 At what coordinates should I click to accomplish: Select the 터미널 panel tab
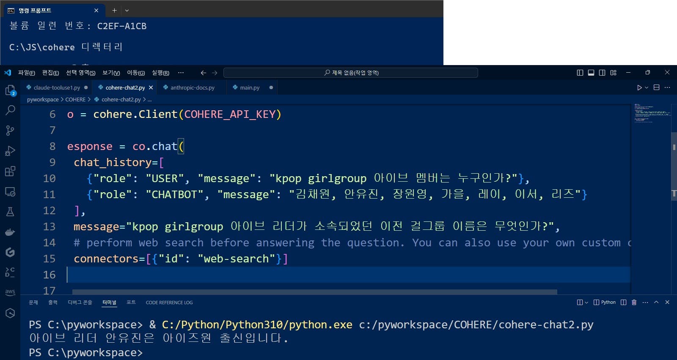coord(109,302)
